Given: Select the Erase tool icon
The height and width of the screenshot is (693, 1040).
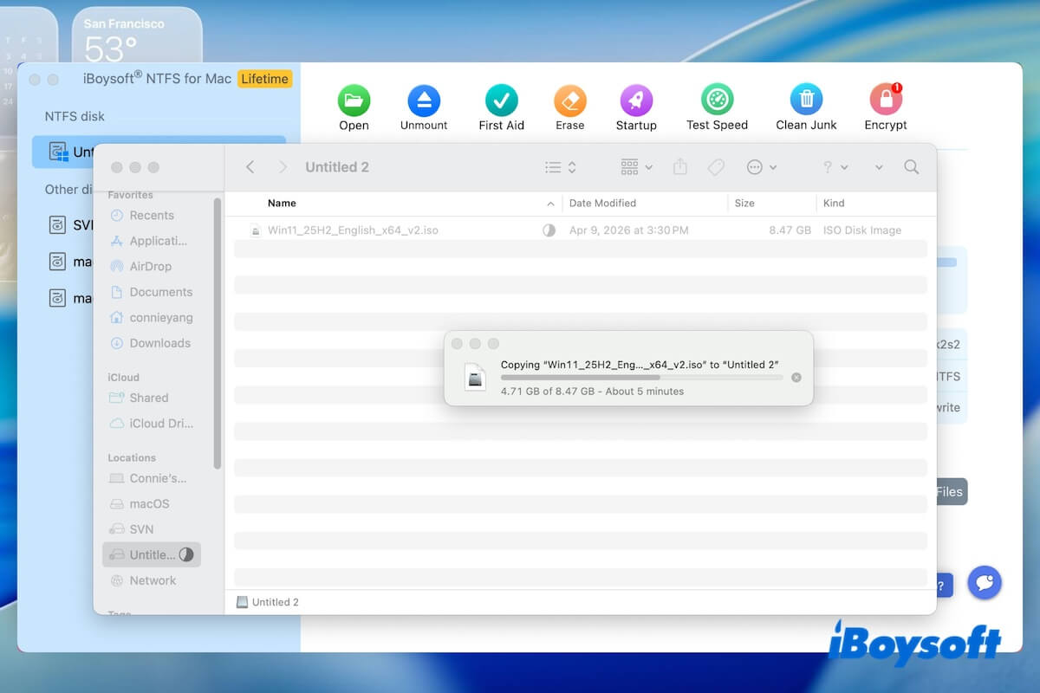Looking at the screenshot, I should coord(570,100).
